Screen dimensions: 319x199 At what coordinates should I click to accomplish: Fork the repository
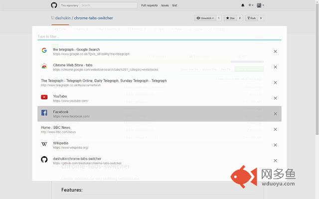[251, 18]
